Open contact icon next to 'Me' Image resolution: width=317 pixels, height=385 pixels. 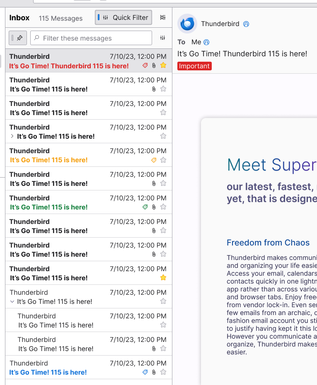click(x=206, y=42)
